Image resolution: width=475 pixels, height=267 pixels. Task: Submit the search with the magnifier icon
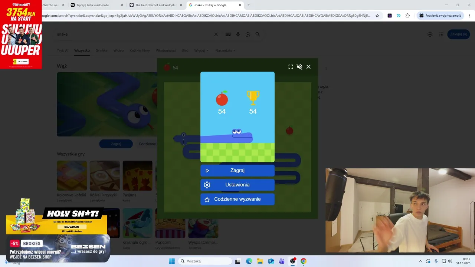[258, 34]
